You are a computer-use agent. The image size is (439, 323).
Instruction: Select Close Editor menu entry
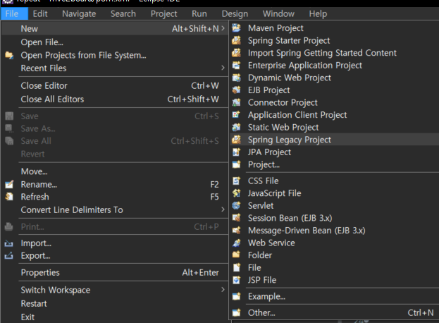[x=115, y=86]
